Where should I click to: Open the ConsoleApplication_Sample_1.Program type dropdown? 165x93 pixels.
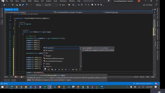(78, 12)
